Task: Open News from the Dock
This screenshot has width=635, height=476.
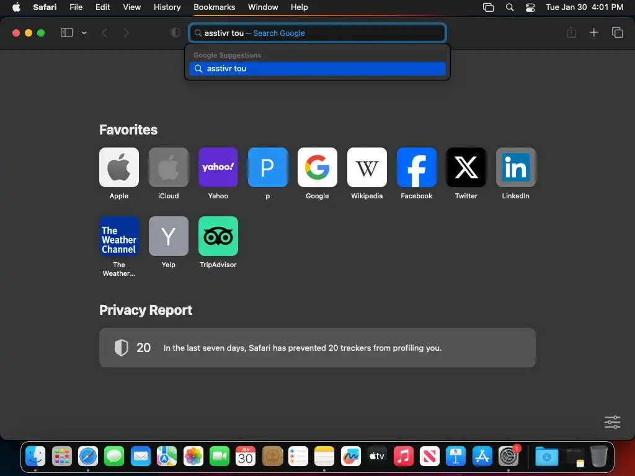Action: (x=430, y=457)
